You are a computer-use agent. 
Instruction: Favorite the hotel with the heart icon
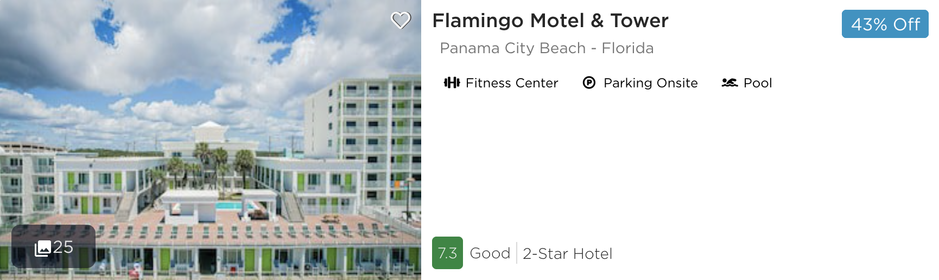[x=401, y=21]
